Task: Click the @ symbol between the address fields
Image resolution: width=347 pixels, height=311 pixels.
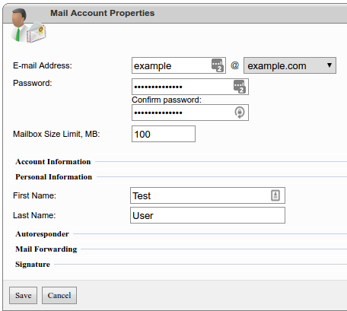Action: [234, 65]
